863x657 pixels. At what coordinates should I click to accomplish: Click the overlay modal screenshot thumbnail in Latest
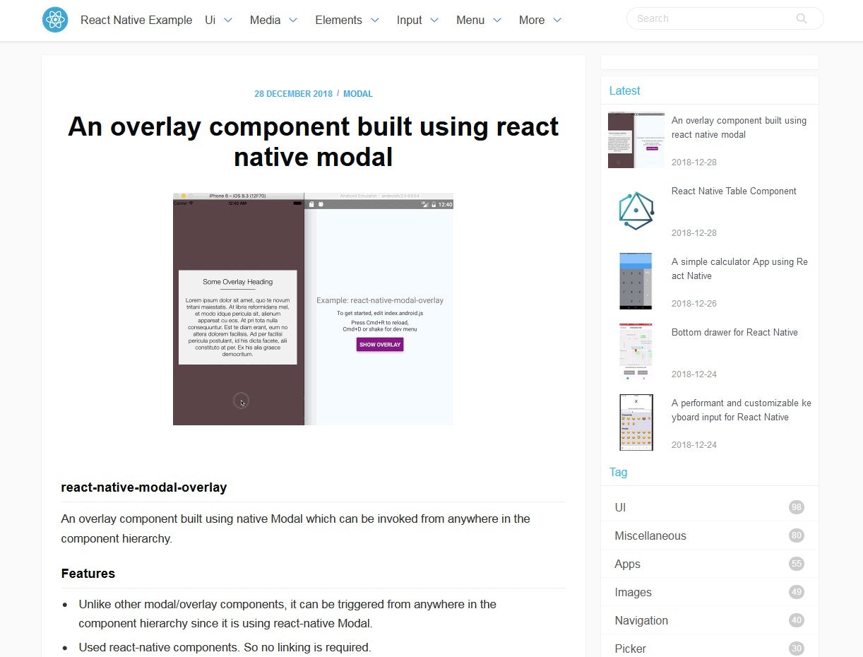click(x=635, y=139)
